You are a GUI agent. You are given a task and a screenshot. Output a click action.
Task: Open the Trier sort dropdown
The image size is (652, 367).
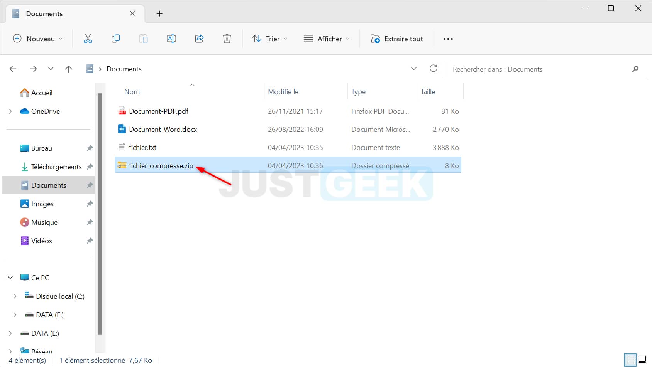[x=269, y=39]
